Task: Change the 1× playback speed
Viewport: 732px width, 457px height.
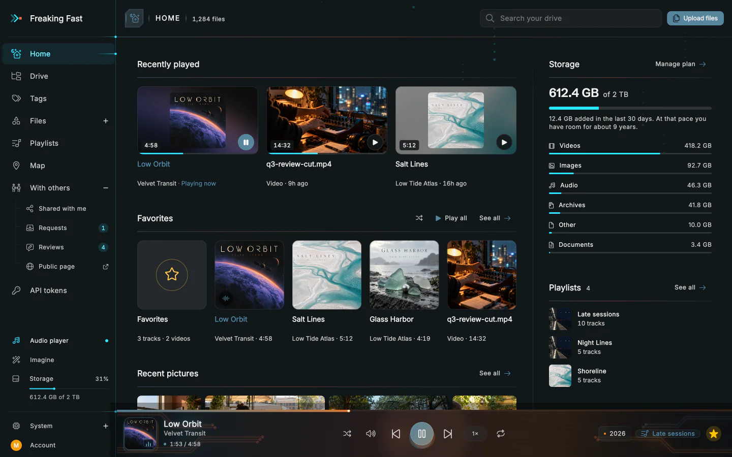Action: click(x=475, y=434)
